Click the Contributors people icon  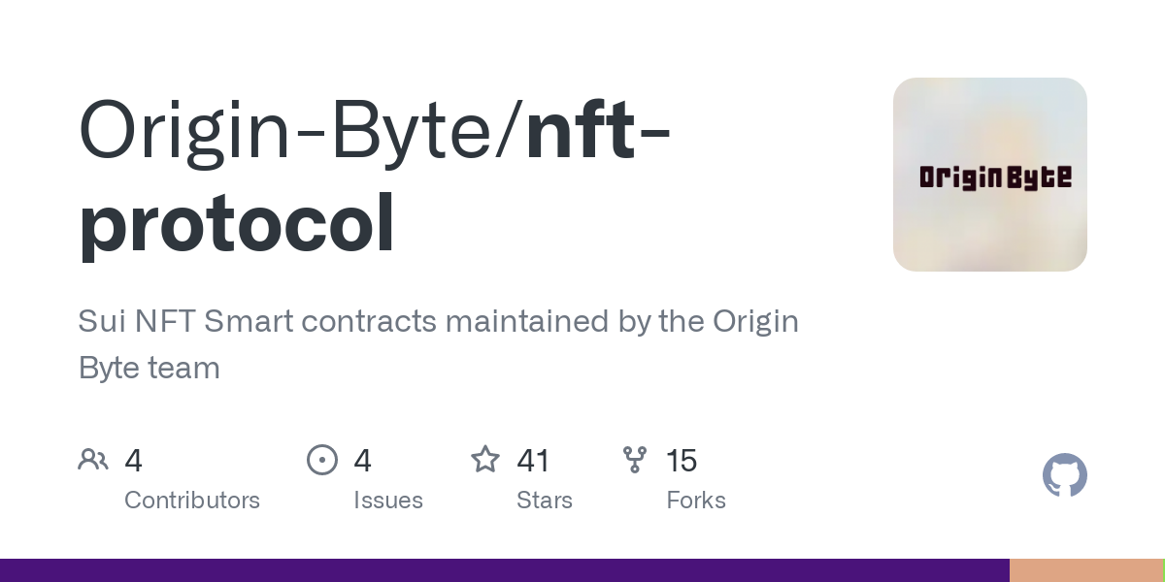point(93,460)
